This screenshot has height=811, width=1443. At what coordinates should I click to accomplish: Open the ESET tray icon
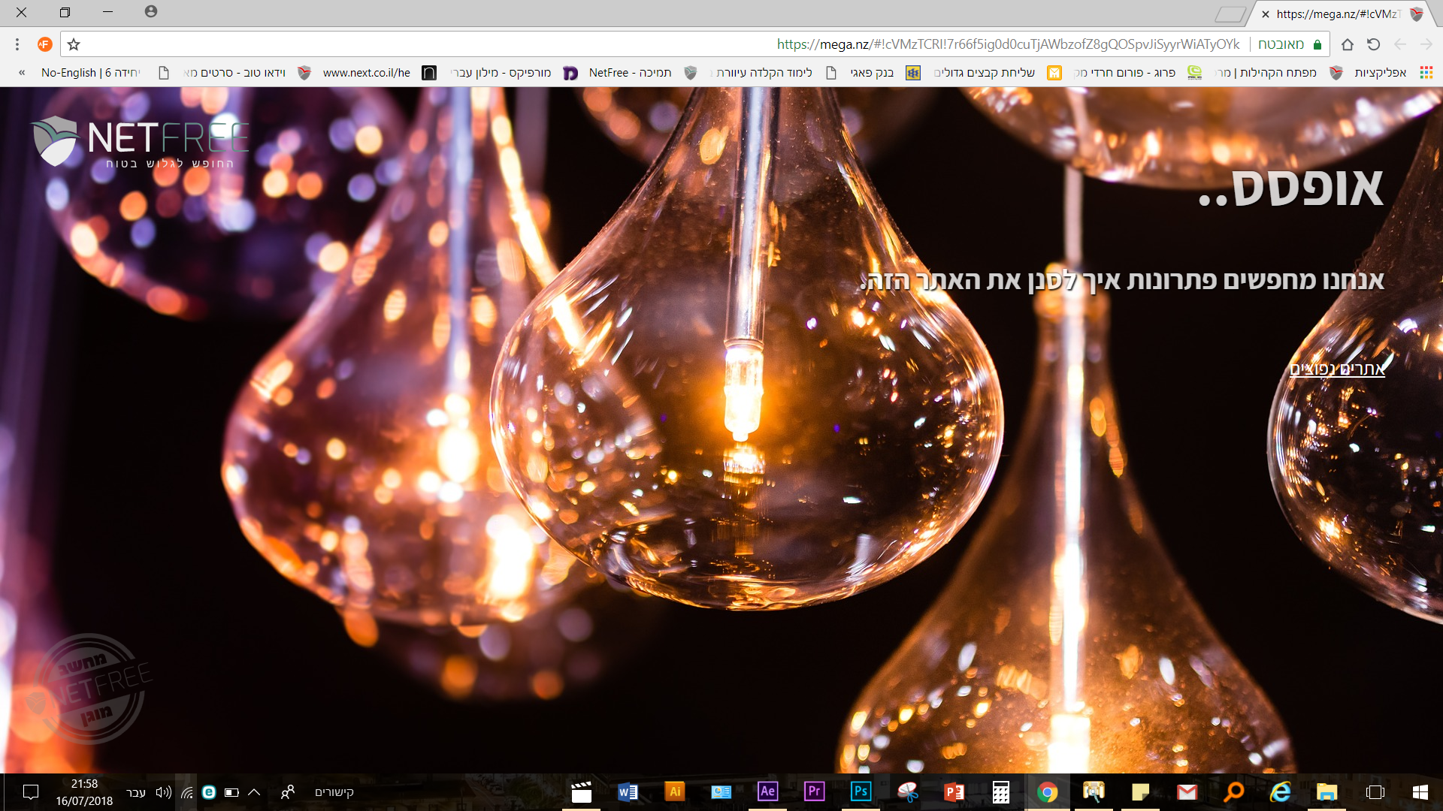pyautogui.click(x=210, y=792)
